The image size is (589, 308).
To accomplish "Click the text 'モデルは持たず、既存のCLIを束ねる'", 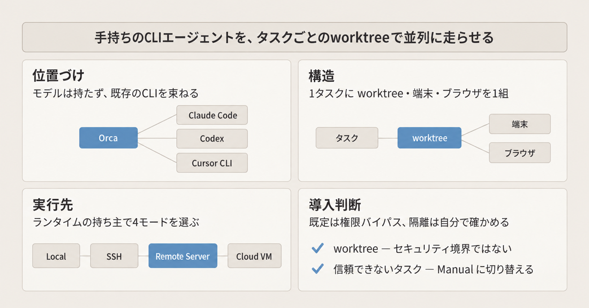I will click(115, 94).
